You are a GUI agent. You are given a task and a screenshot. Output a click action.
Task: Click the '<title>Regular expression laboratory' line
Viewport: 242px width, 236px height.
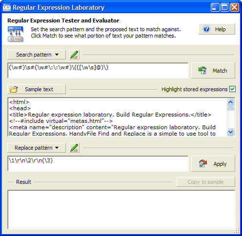pos(110,115)
